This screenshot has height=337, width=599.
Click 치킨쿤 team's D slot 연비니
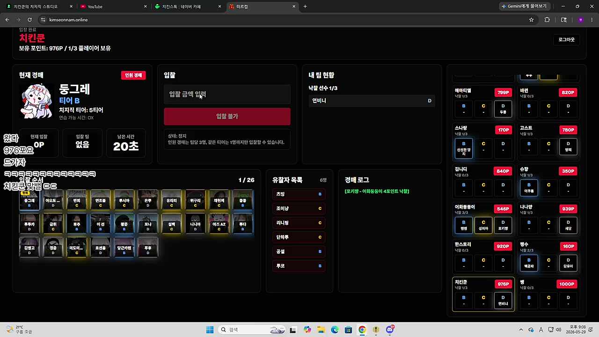click(x=503, y=300)
